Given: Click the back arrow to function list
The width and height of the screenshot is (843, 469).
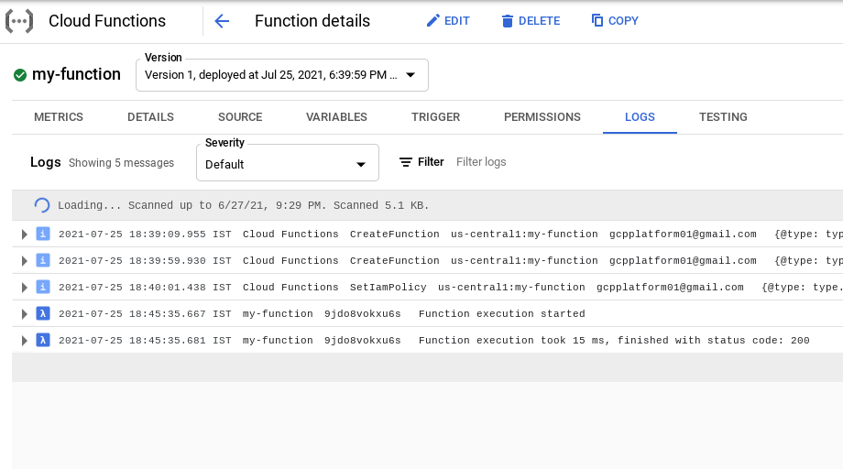Looking at the screenshot, I should tap(221, 21).
